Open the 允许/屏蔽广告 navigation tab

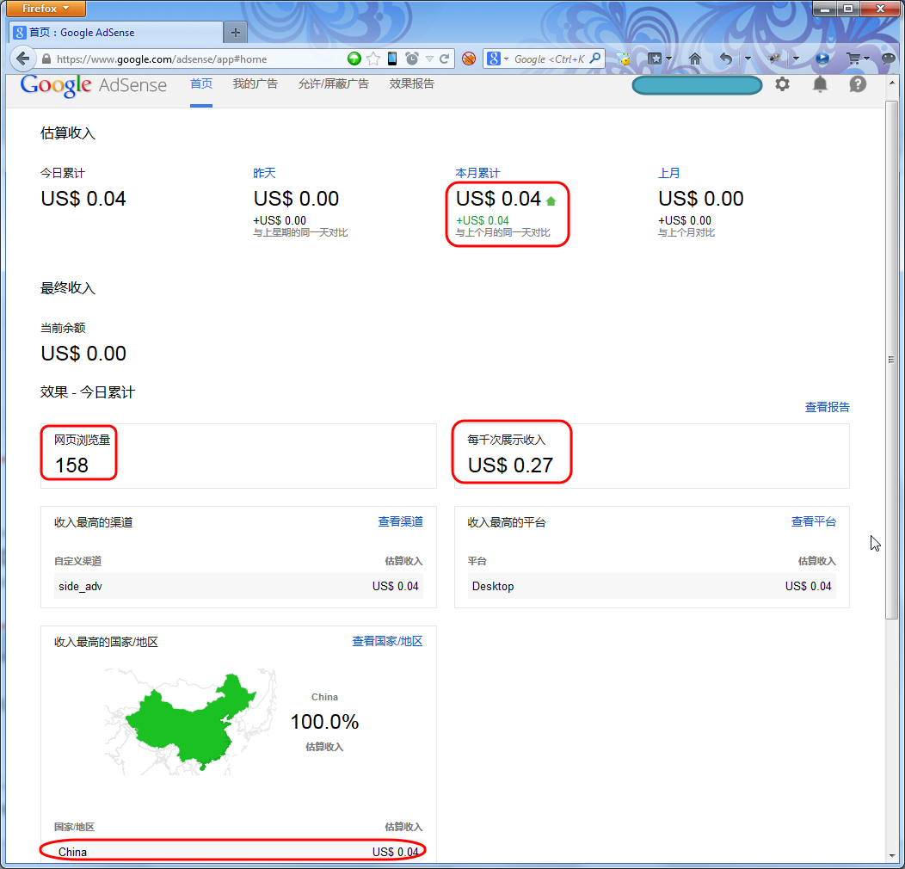tap(334, 84)
